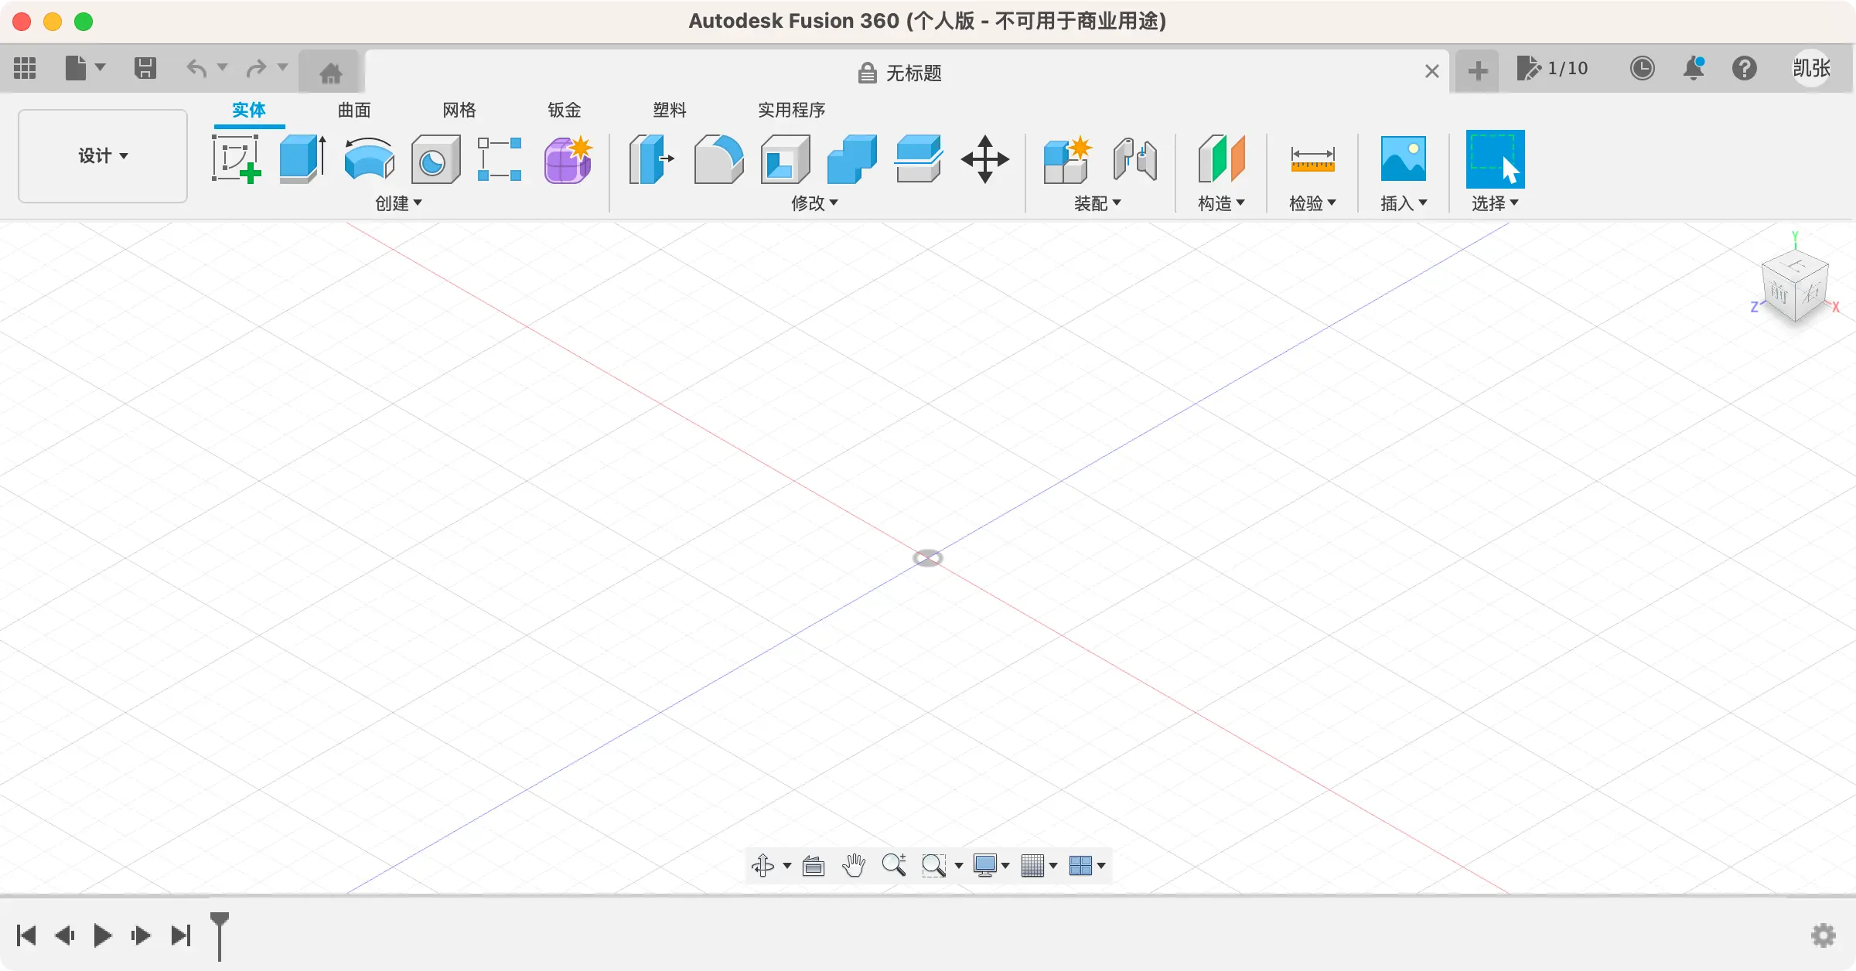Click the Create Sketch tool icon
Image resolution: width=1856 pixels, height=971 pixels.
point(236,158)
